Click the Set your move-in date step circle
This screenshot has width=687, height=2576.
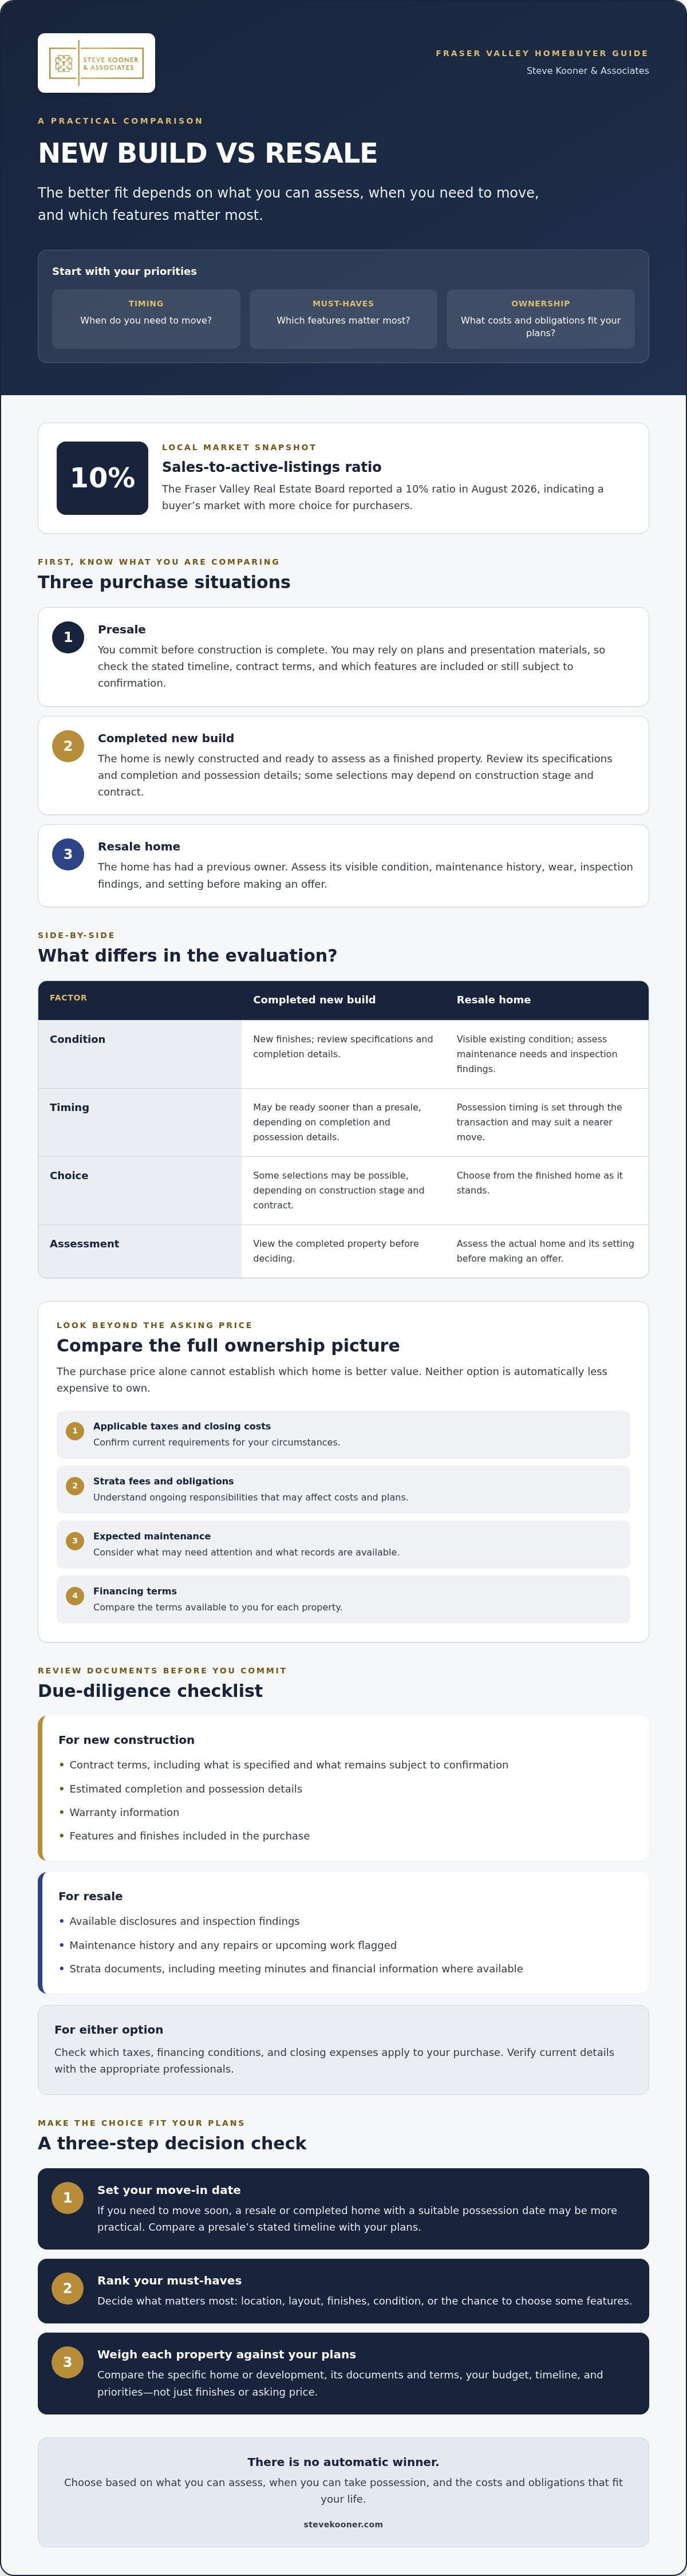(x=67, y=2197)
